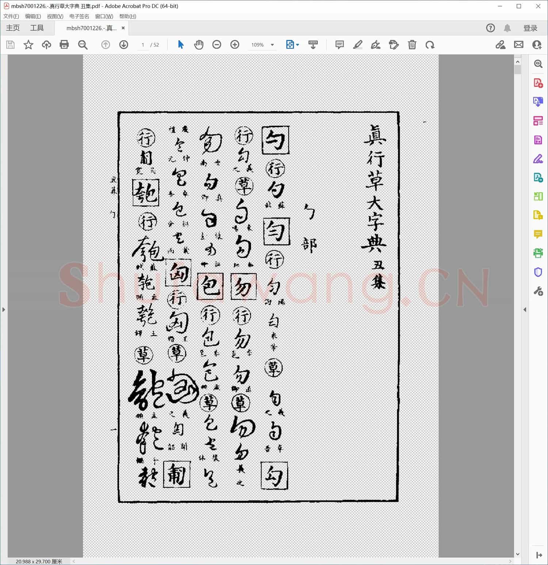
Task: Open the page fit options dropdown
Action: point(292,45)
